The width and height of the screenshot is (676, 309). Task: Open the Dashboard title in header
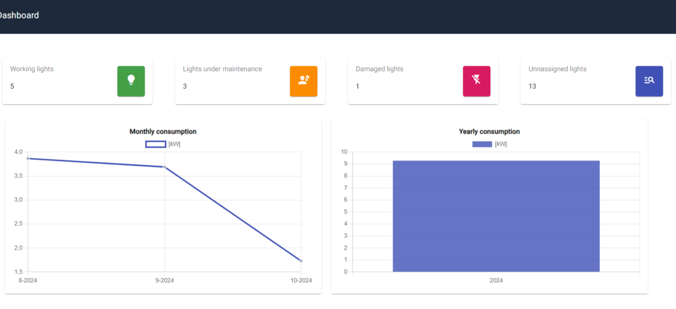(19, 16)
